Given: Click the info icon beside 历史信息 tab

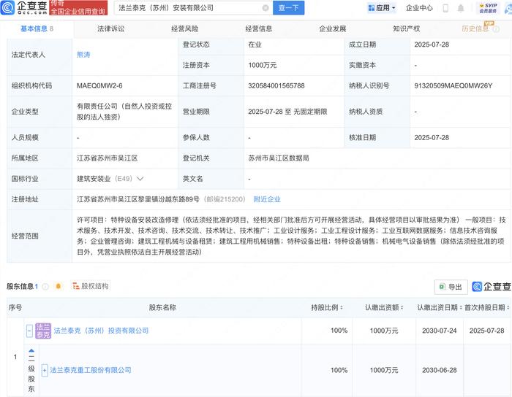Looking at the screenshot, I should pyautogui.click(x=497, y=29).
